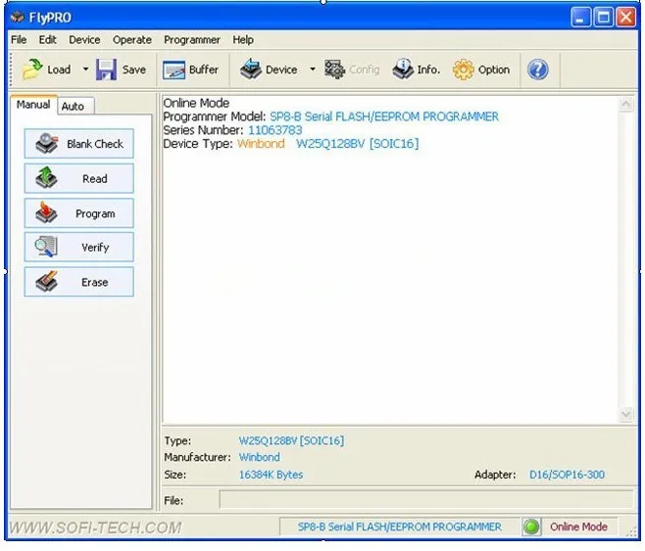Screen dimensions: 645x551
Task: Click the Erase button
Action: [x=79, y=282]
